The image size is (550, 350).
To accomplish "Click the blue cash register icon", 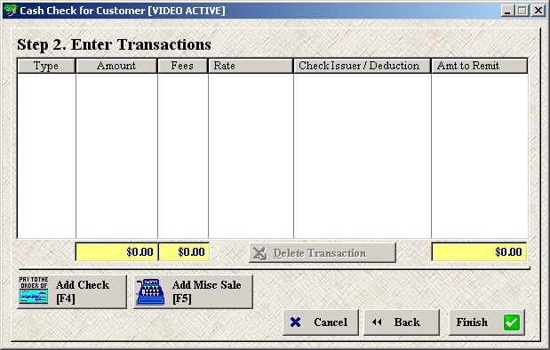I will pyautogui.click(x=151, y=291).
